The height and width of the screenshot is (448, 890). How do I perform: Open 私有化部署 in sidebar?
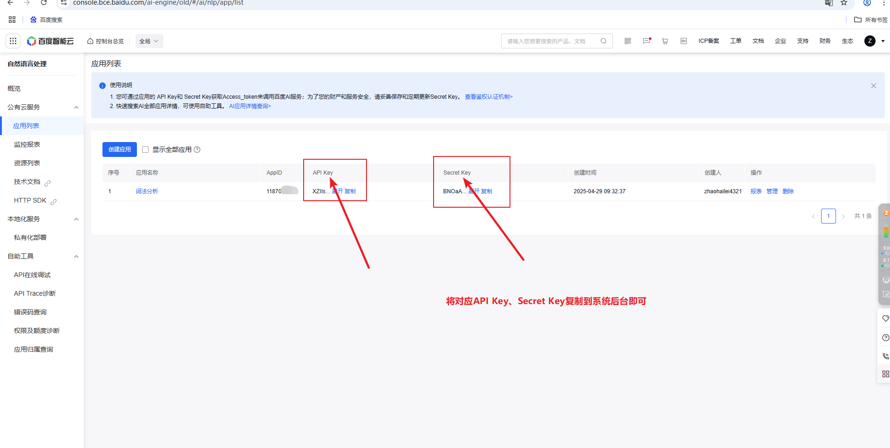pyautogui.click(x=30, y=238)
